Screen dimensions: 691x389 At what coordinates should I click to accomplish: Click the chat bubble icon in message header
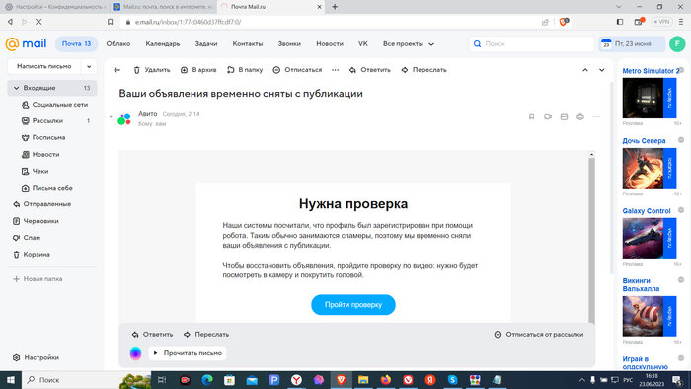tap(548, 117)
